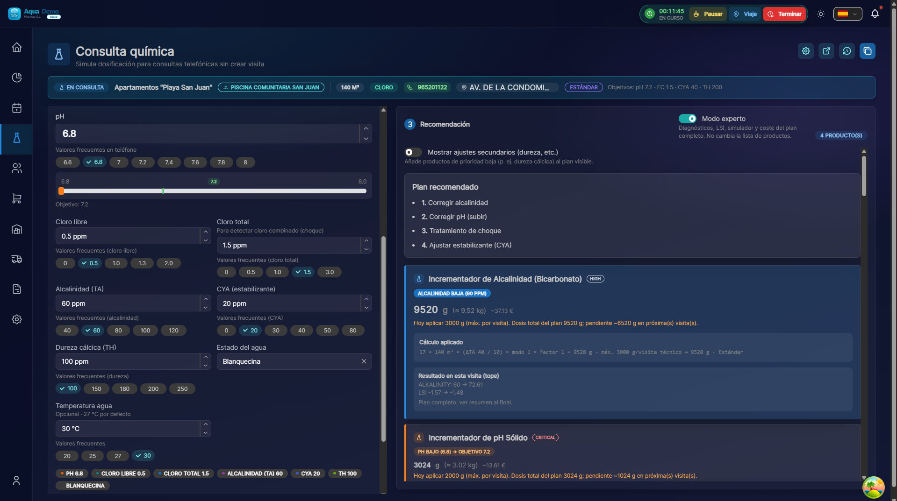
Task: Select cloro total value 3.0
Action: [330, 272]
